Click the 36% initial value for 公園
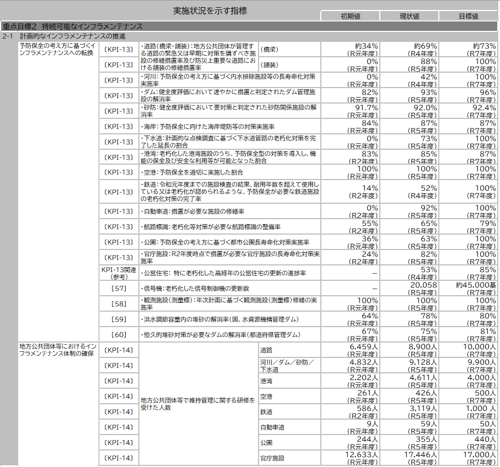This screenshot has width=500, height=467. (350, 242)
